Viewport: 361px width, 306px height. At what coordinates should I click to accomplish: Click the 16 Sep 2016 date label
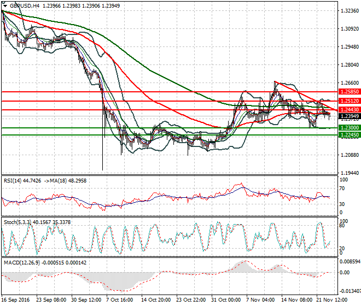tap(15, 300)
